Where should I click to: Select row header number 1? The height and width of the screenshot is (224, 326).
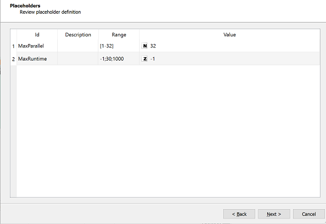[14, 46]
